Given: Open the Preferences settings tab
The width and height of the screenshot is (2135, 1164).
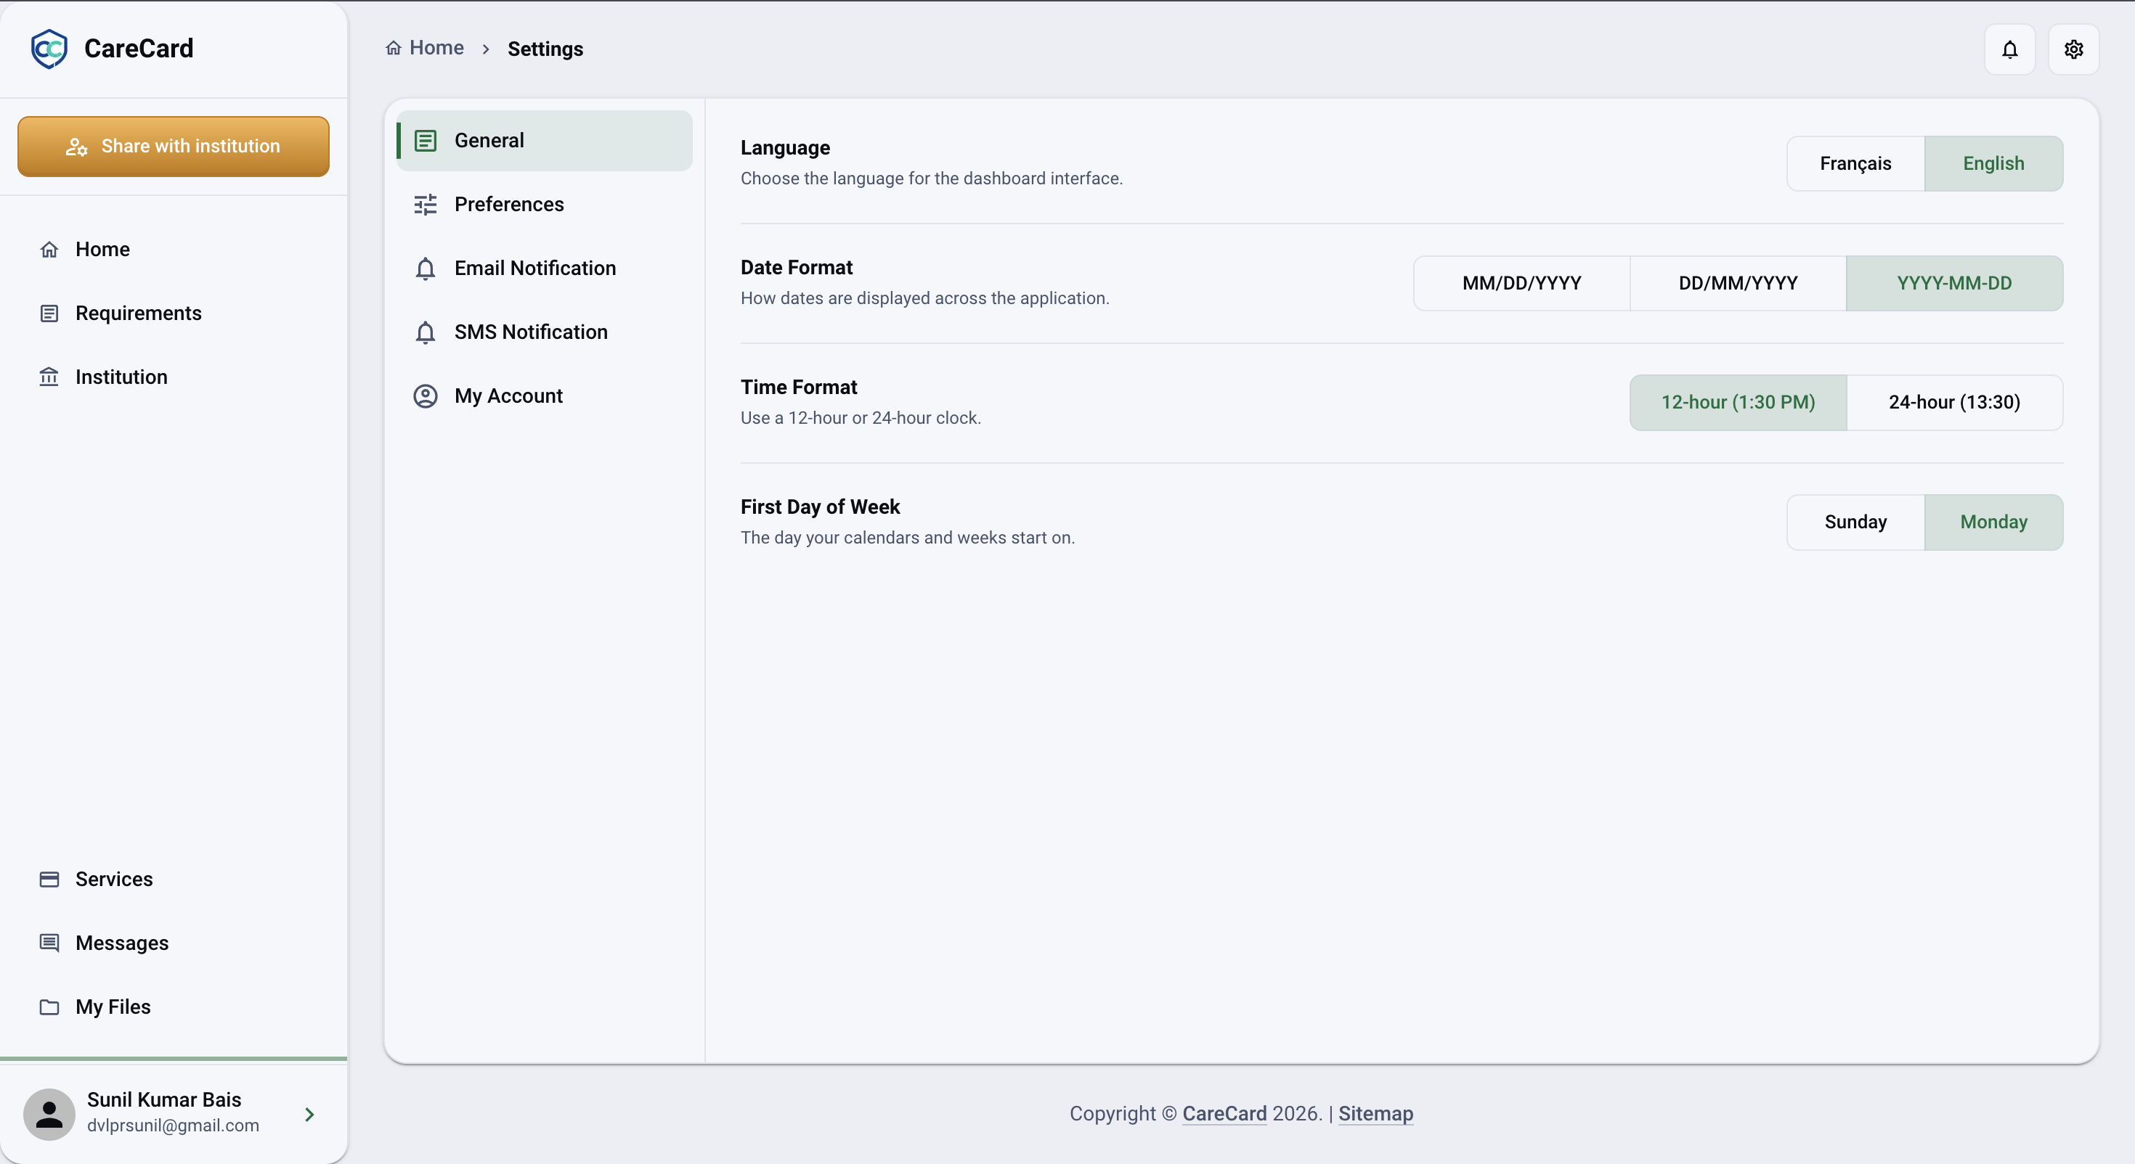Looking at the screenshot, I should point(544,205).
